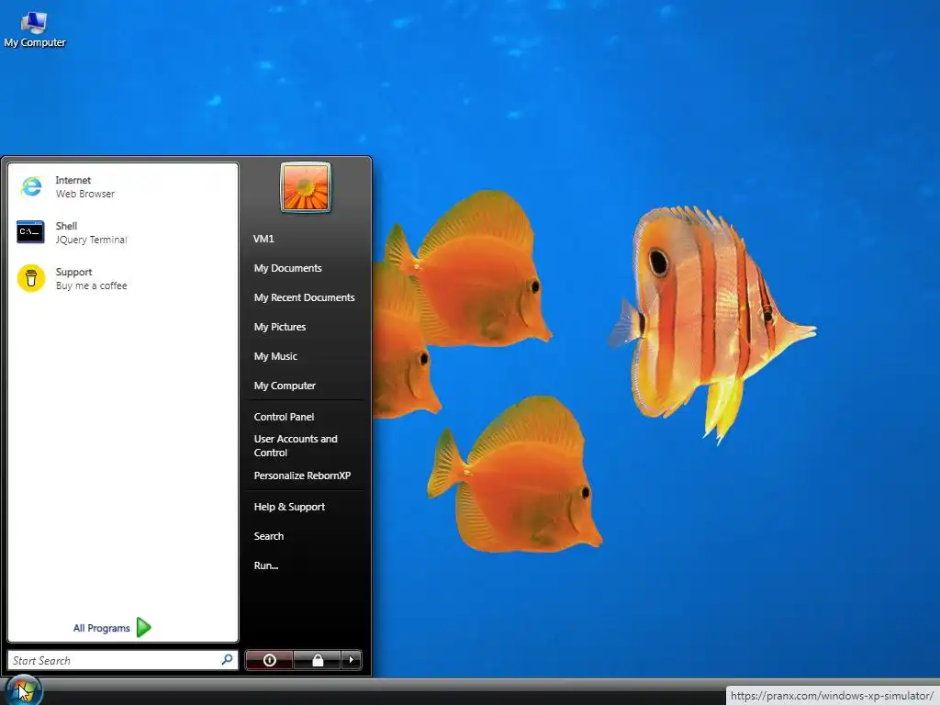The height and width of the screenshot is (705, 940).
Task: Open My Music from Start menu
Action: [x=275, y=356]
